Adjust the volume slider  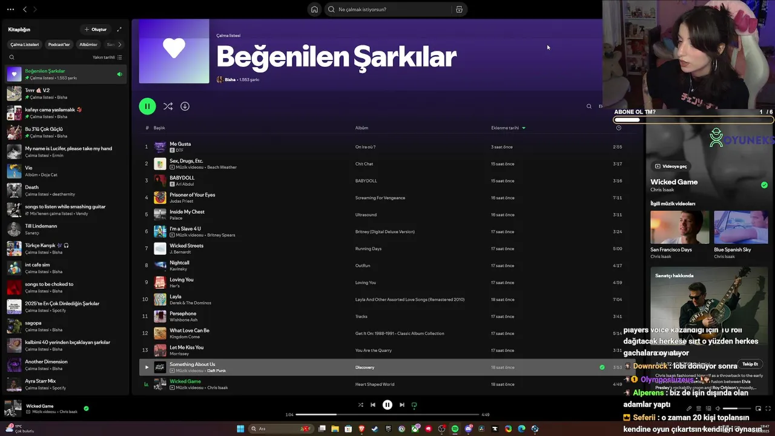(x=737, y=408)
